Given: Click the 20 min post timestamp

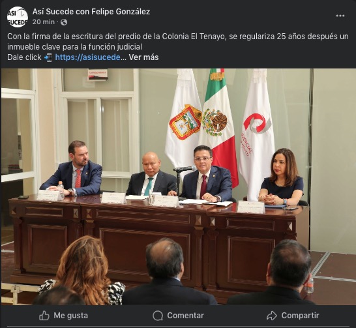Looking at the screenshot, I should (x=44, y=22).
